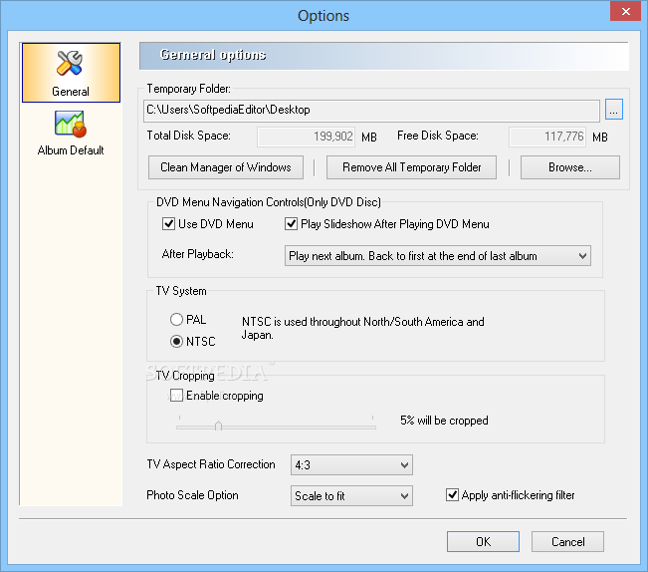Click the Total Disk Space value field

coord(306,137)
